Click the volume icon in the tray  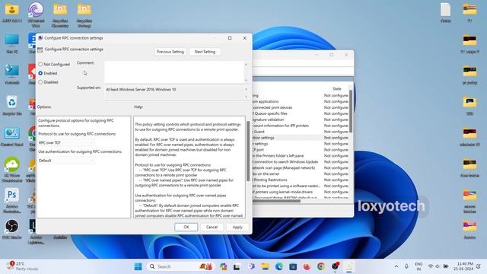(438, 266)
